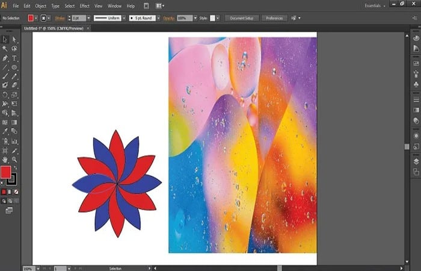Click the red fill color swatch

pos(6,172)
